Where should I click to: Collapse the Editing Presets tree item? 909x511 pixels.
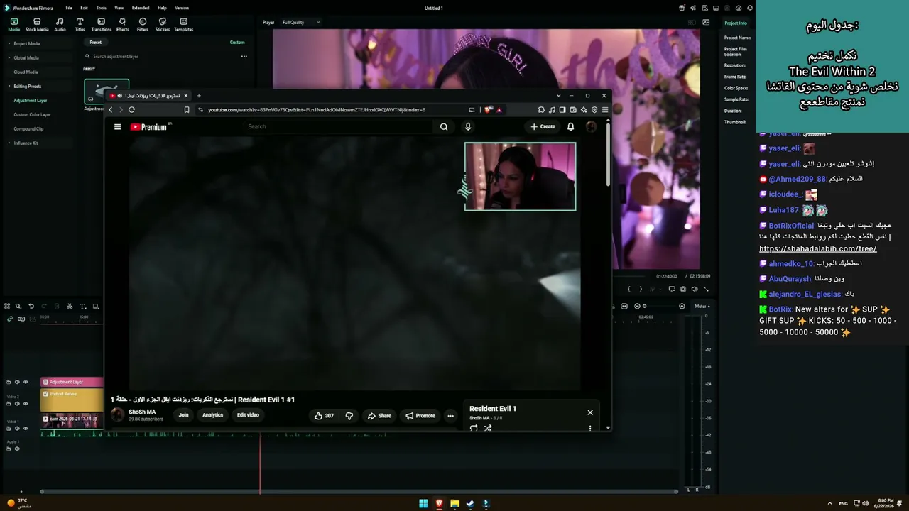click(x=9, y=86)
